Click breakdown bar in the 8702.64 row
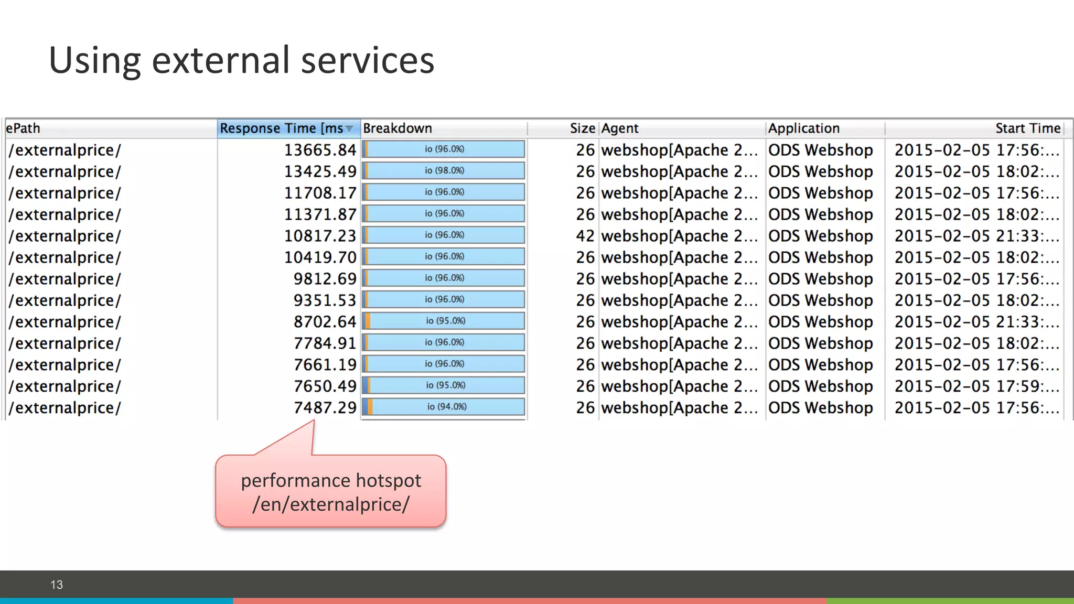1074x604 pixels. (x=444, y=320)
